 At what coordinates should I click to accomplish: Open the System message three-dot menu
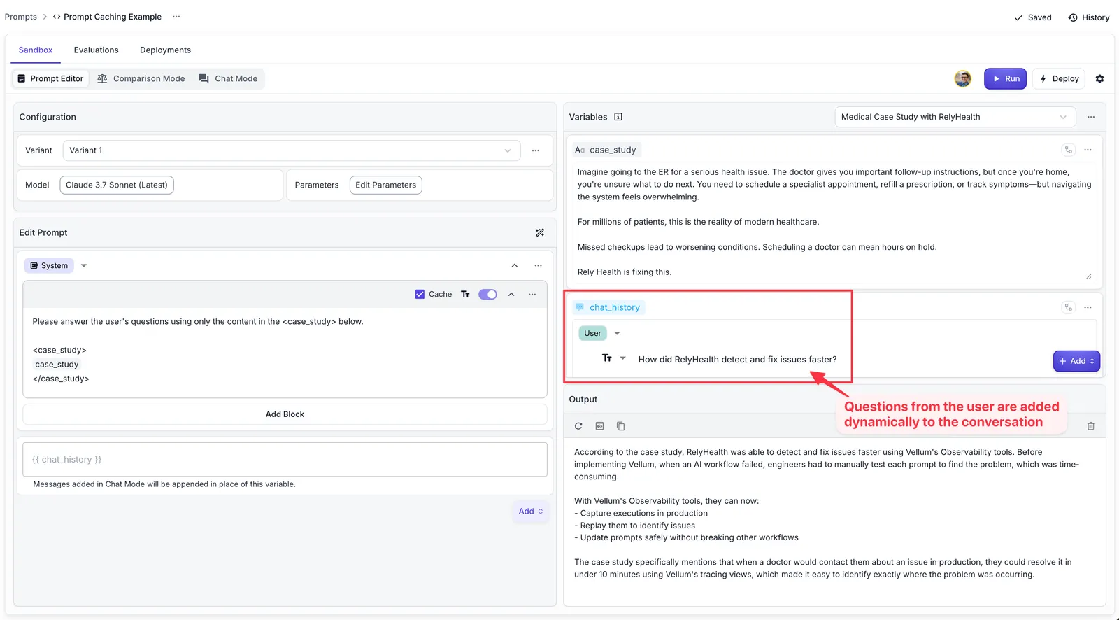coord(538,266)
